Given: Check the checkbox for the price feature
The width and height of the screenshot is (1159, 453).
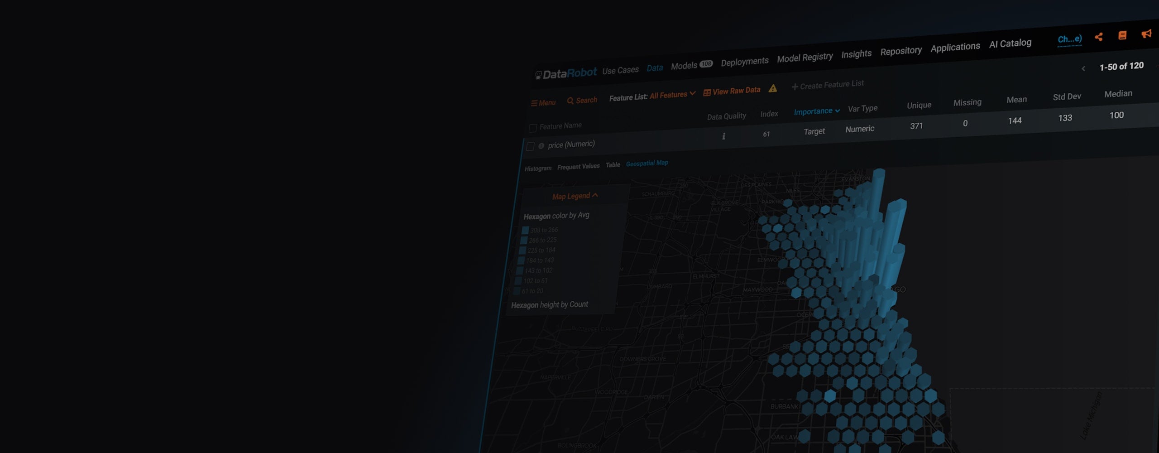Looking at the screenshot, I should click(x=530, y=146).
